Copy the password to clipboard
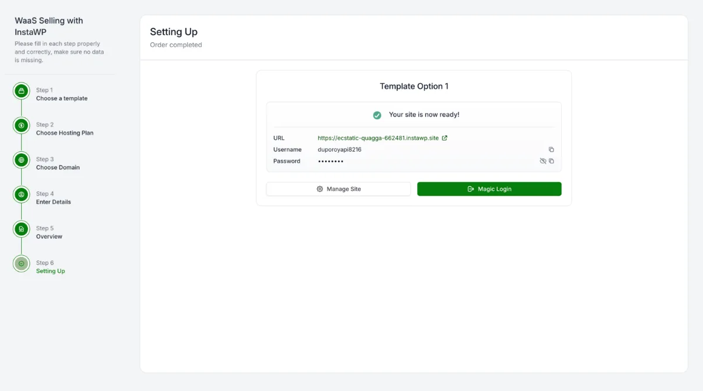 [x=551, y=161]
